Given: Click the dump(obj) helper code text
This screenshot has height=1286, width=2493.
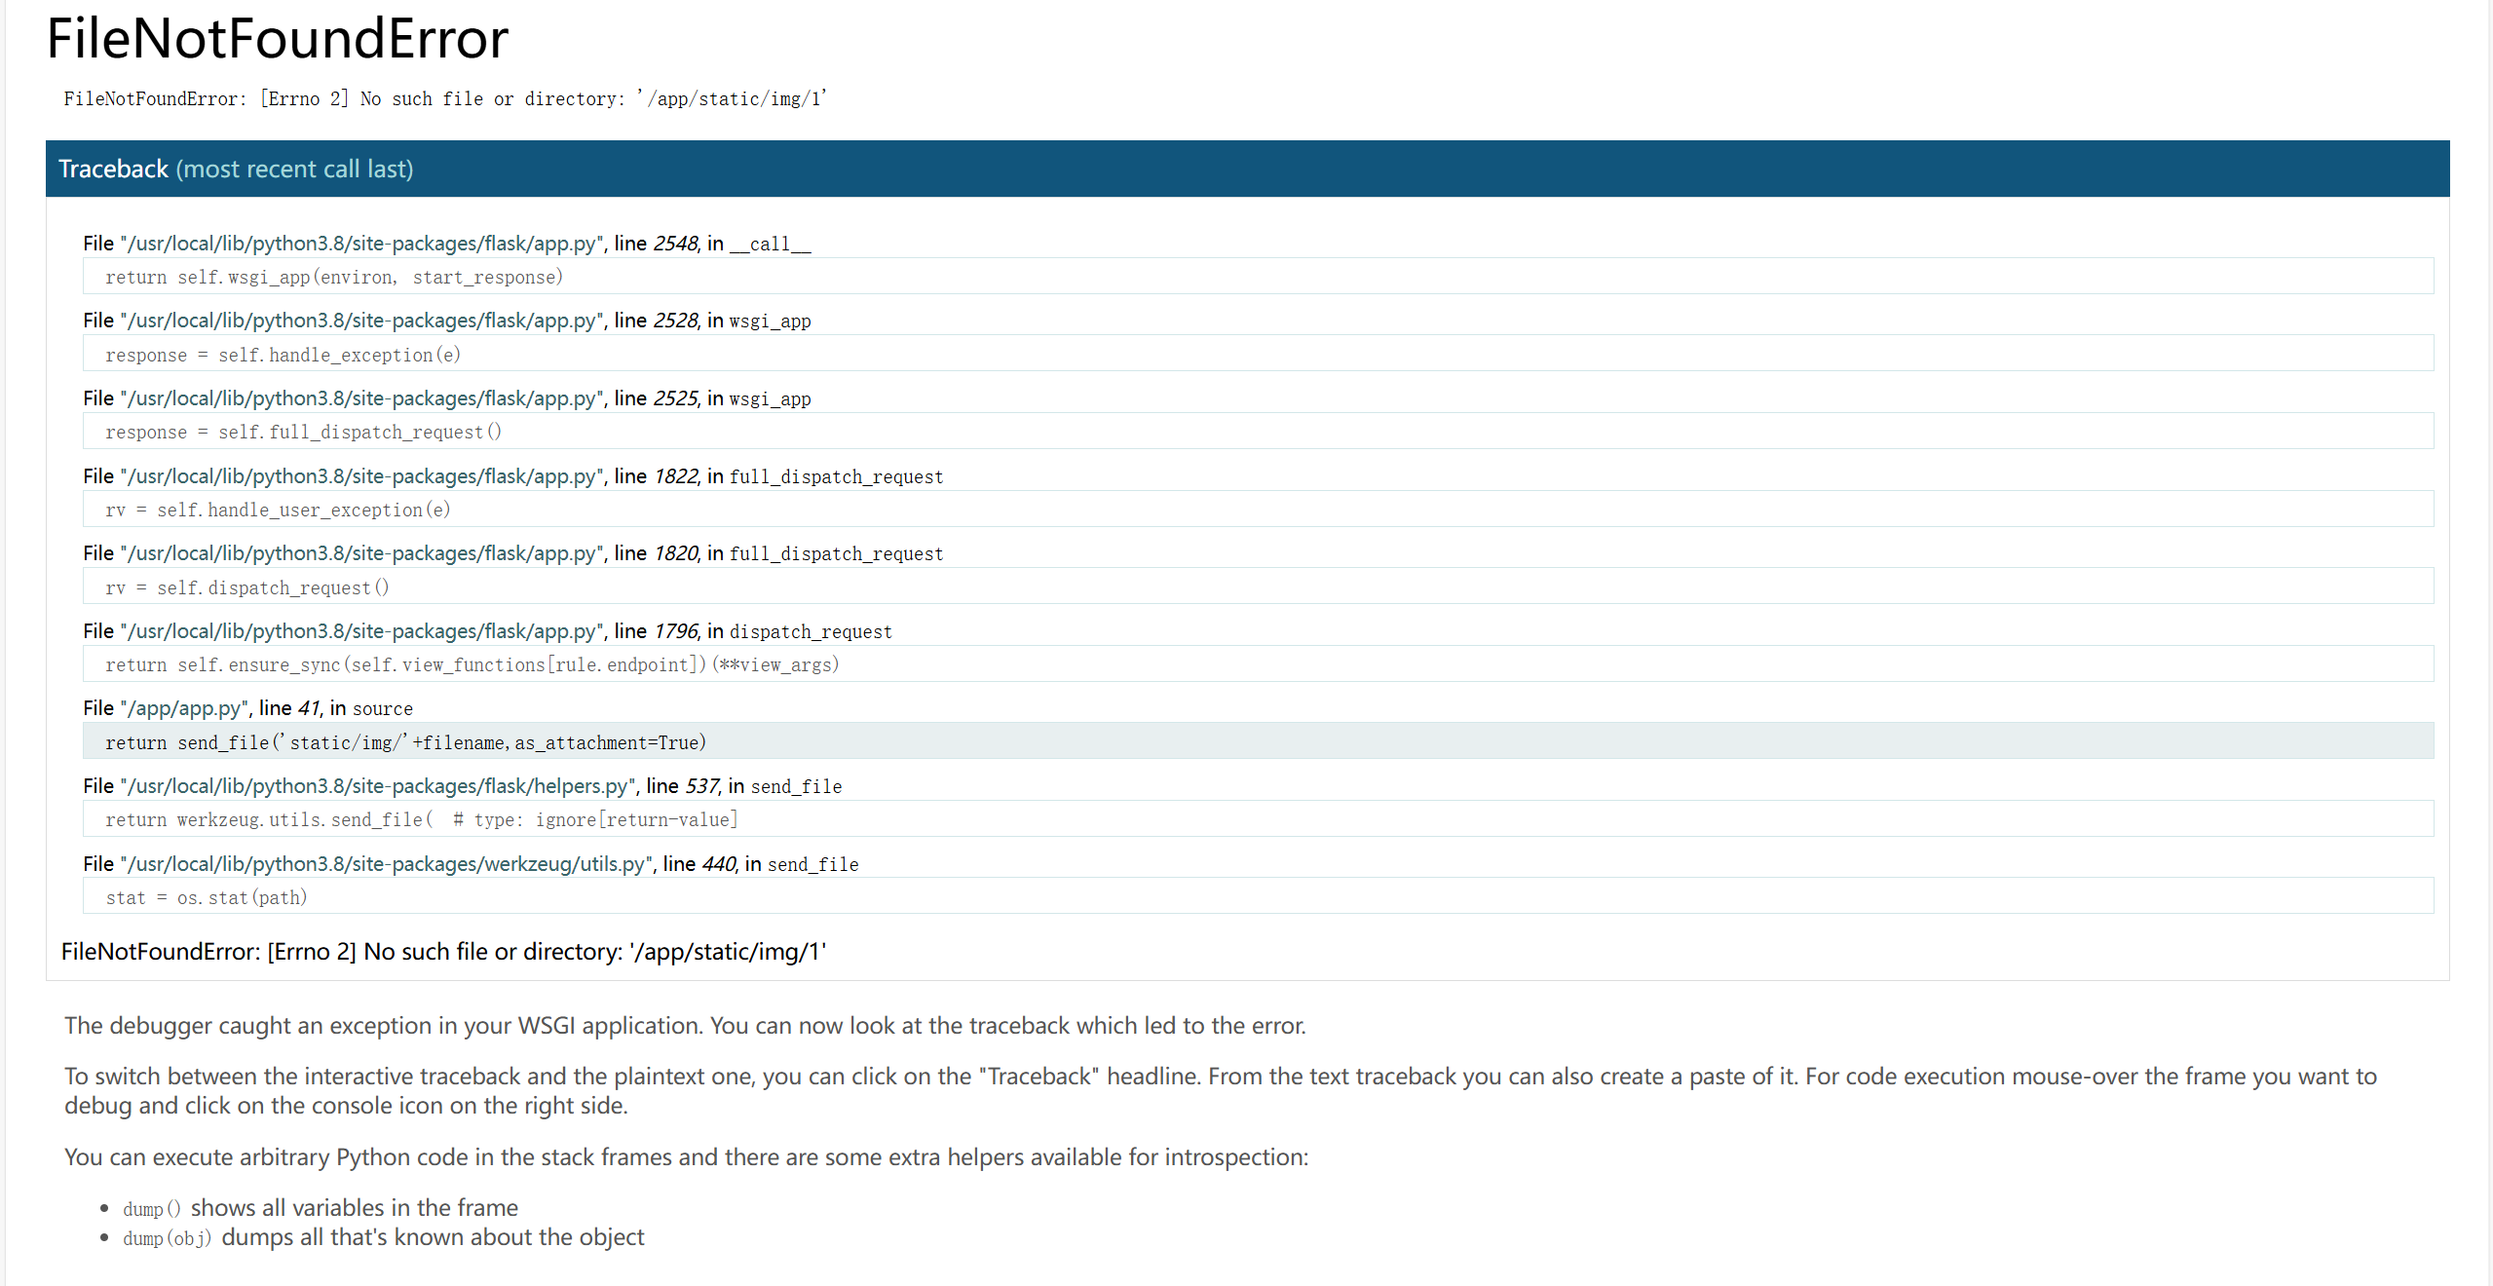Looking at the screenshot, I should pos(167,1238).
